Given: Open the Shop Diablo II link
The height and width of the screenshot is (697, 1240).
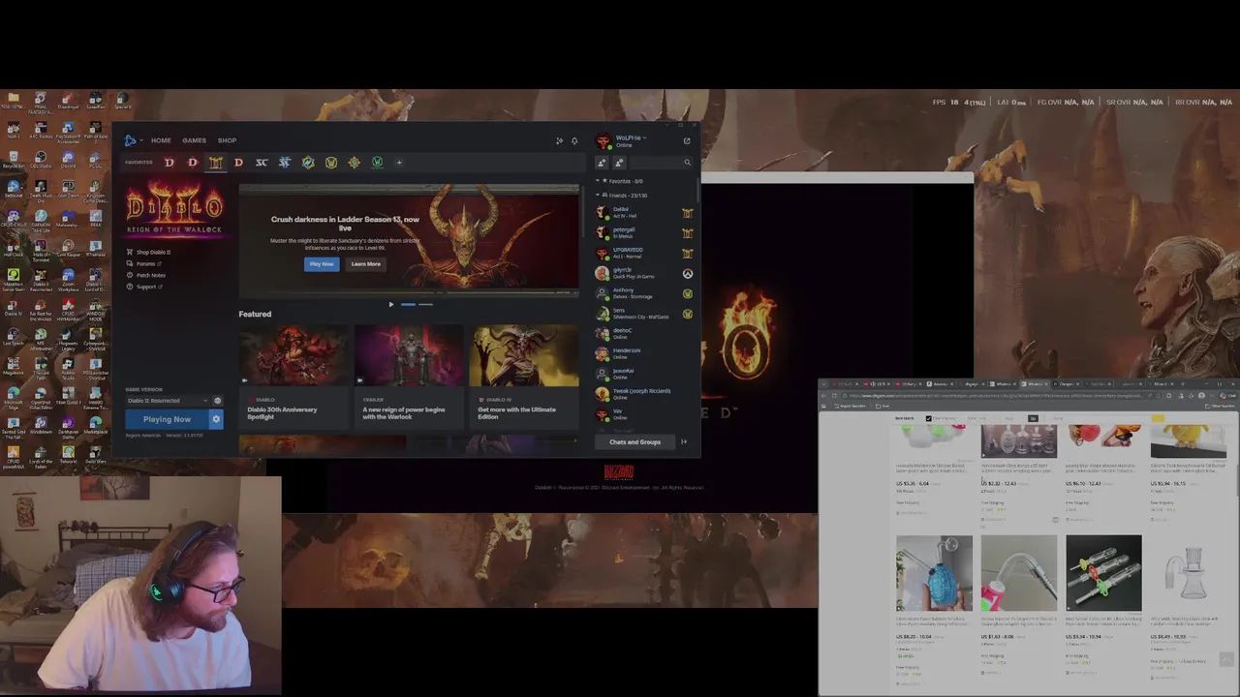Looking at the screenshot, I should pyautogui.click(x=153, y=252).
